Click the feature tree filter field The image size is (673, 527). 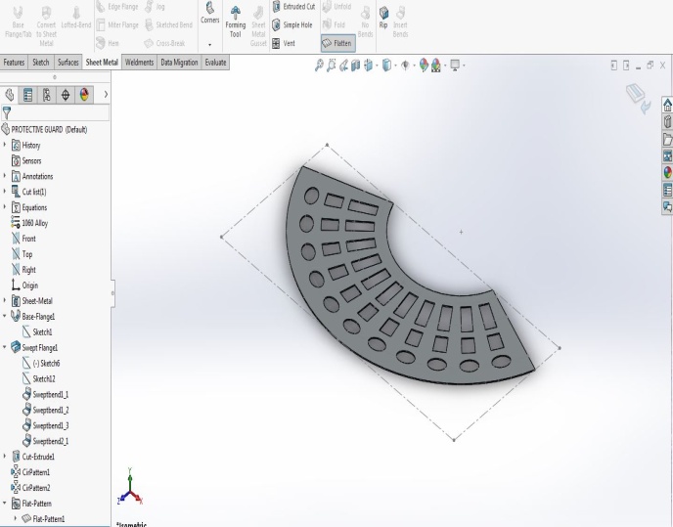56,112
